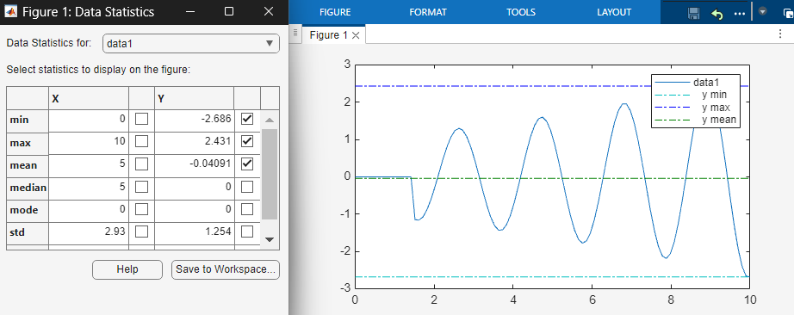
Task: Click the 'Y' column header
Action: (x=194, y=99)
